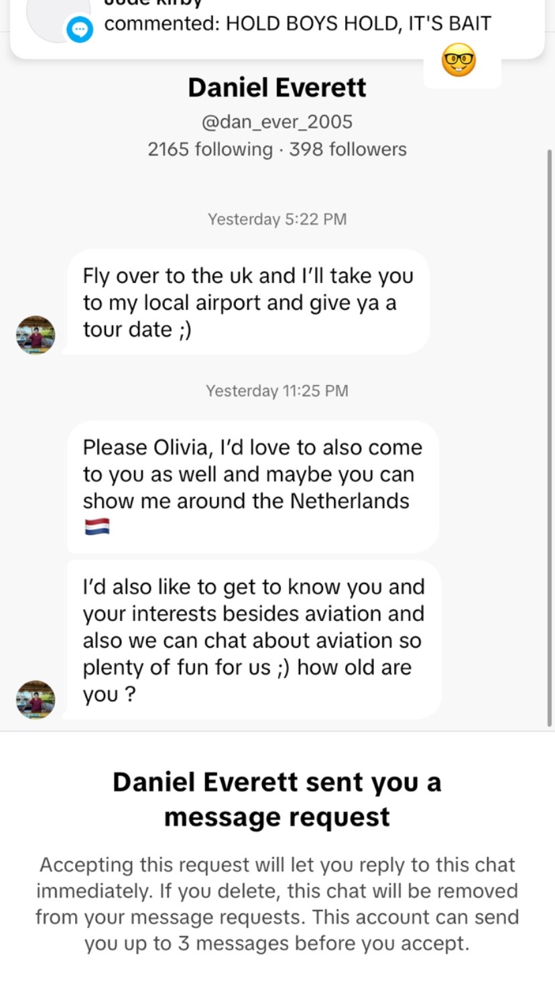555x987 pixels.
Task: Open sender avatar beside the tour date message
Action: point(36,335)
